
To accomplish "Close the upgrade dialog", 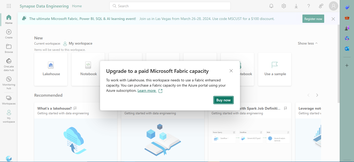I will [231, 71].
